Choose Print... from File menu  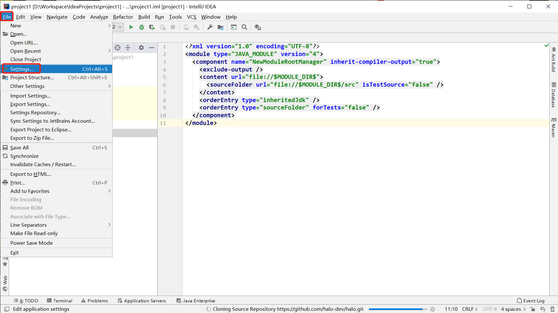click(57, 183)
